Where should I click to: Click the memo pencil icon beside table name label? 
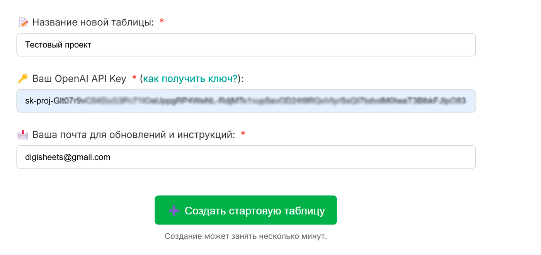point(23,22)
